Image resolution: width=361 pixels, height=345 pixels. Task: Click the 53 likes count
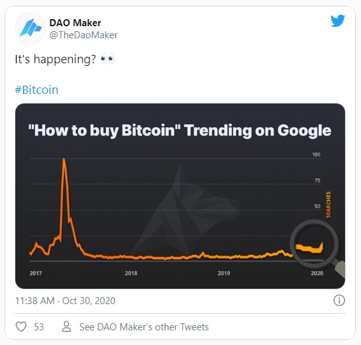tap(39, 327)
